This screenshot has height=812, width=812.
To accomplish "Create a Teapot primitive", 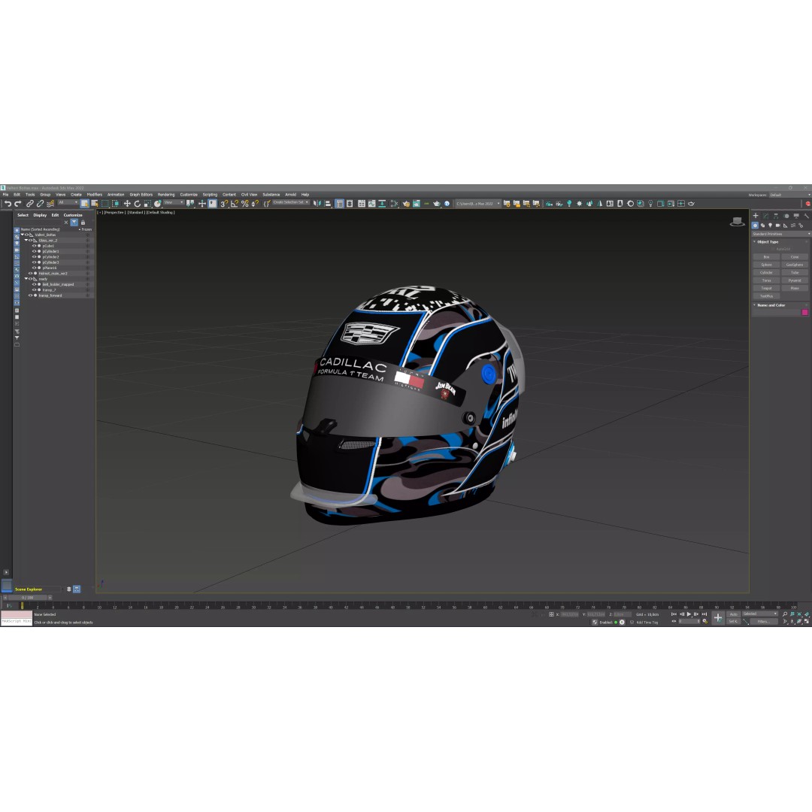I will [766, 288].
